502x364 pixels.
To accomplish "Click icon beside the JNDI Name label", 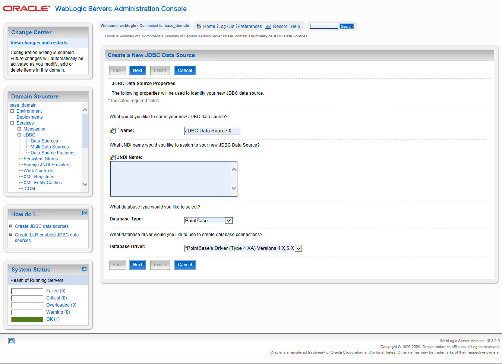I will pyautogui.click(x=113, y=157).
